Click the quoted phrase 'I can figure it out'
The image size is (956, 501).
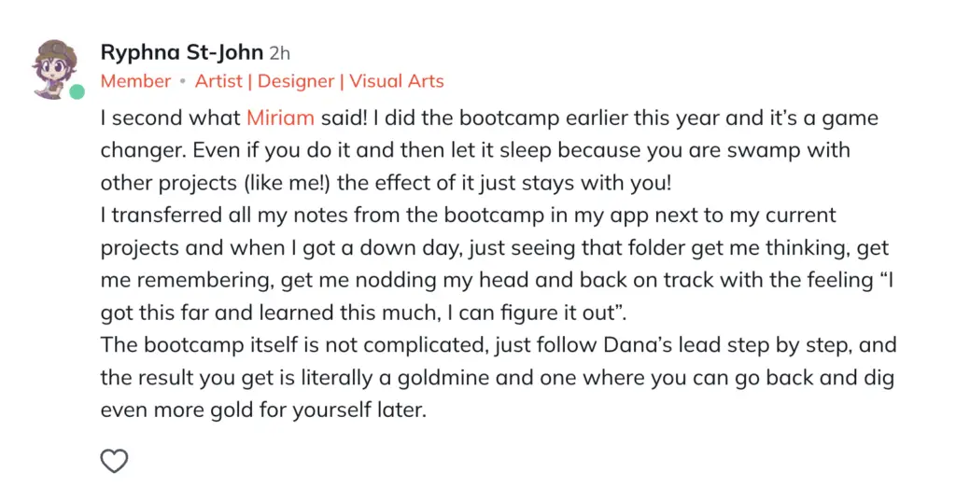click(534, 313)
